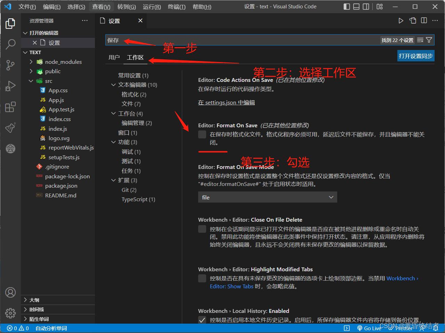Image resolution: width=445 pixels, height=333 pixels.
Task: Click the Go Live status bar item
Action: pos(369,328)
